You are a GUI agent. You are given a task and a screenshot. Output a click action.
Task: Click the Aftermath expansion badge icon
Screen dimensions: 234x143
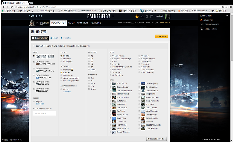tap(37, 84)
